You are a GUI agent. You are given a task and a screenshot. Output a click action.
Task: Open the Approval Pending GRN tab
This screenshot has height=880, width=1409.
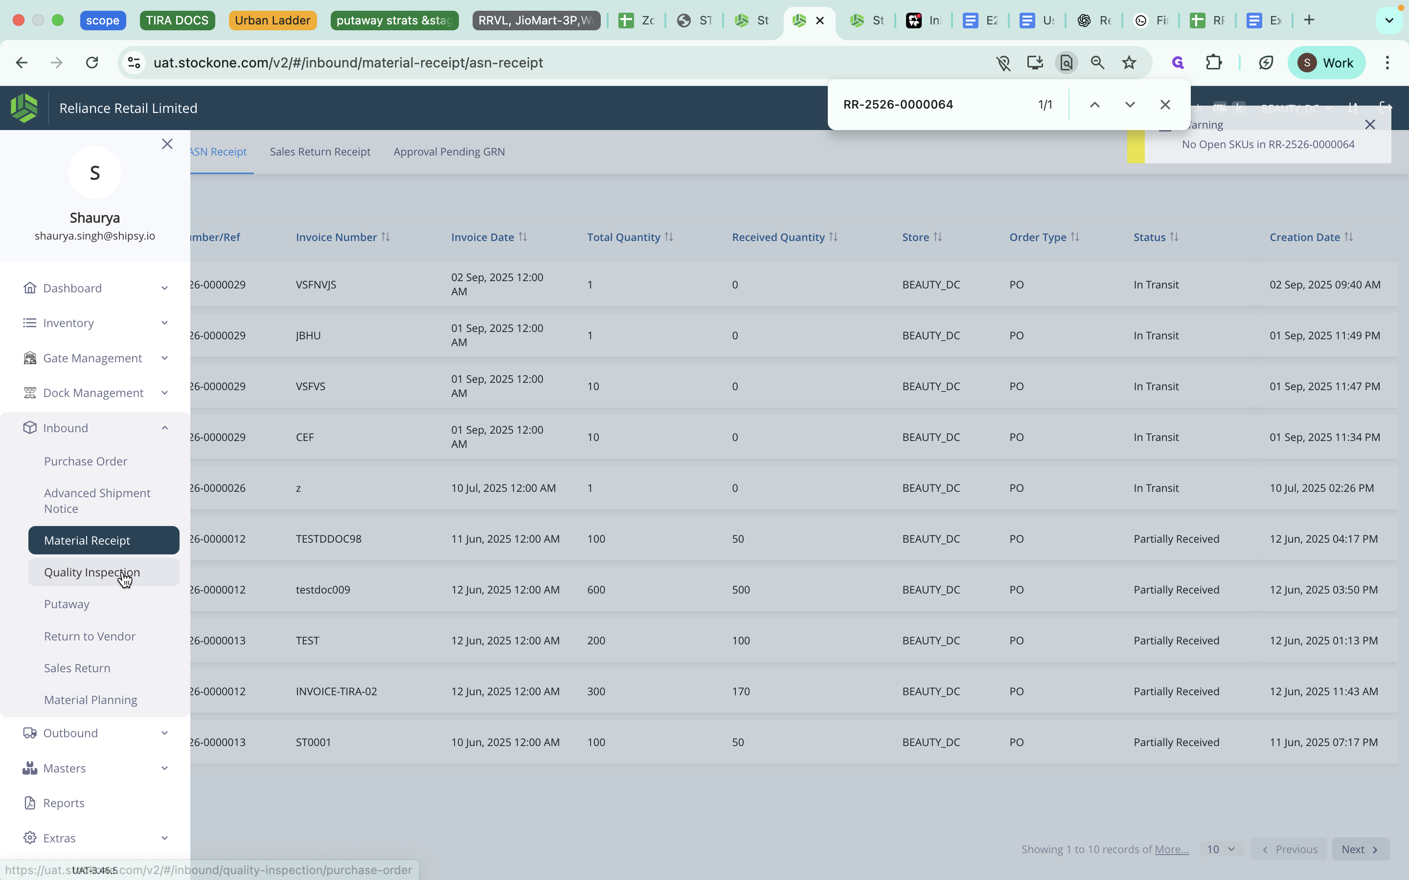449,152
